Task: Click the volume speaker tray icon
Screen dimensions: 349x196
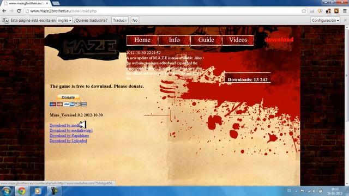Action: pyautogui.click(x=314, y=191)
